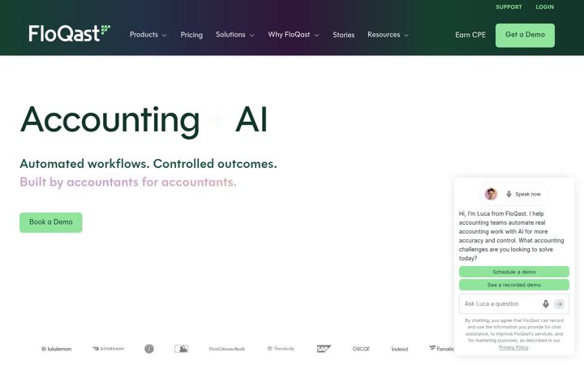Click the round emblem logo after DoorDash

(149, 349)
